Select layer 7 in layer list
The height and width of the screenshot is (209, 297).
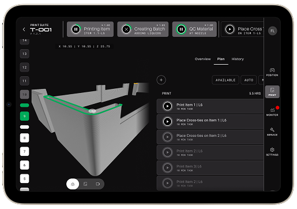point(24,151)
